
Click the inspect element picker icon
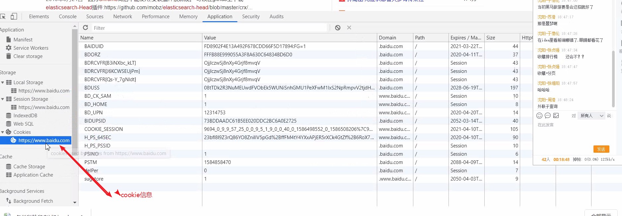(3, 17)
